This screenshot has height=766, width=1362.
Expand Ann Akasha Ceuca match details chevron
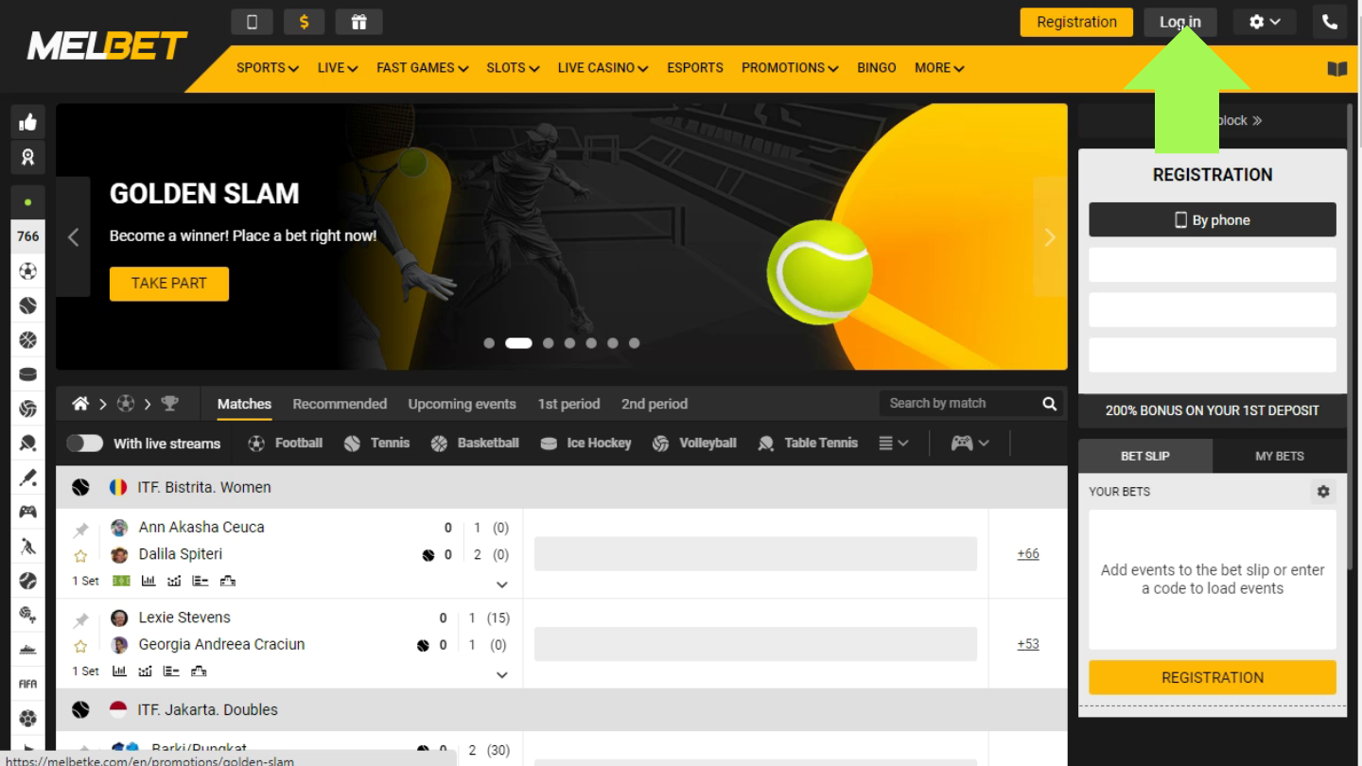(501, 584)
